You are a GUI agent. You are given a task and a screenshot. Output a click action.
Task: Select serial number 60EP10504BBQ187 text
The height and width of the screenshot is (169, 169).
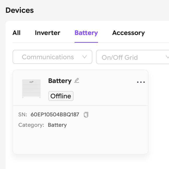click(x=55, y=114)
